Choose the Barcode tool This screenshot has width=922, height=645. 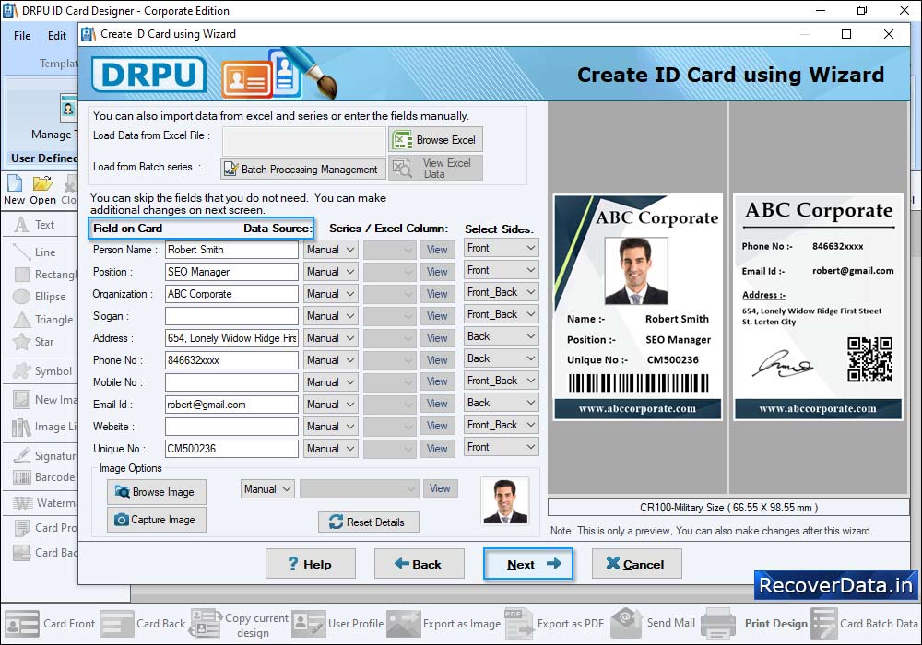(44, 477)
